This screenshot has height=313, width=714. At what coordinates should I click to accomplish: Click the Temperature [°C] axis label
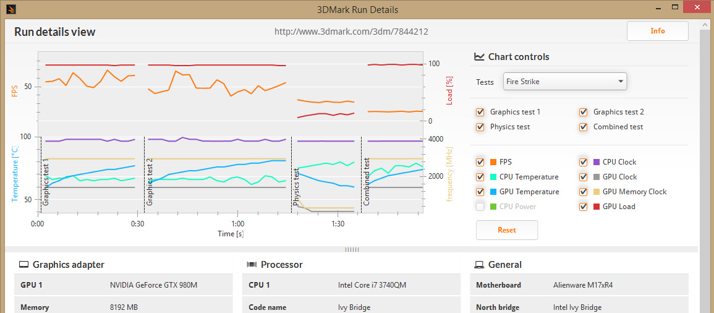[15, 173]
